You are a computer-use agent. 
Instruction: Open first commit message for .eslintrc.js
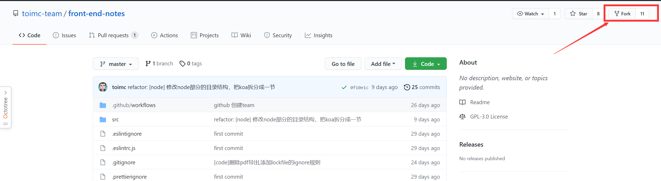[x=228, y=148]
